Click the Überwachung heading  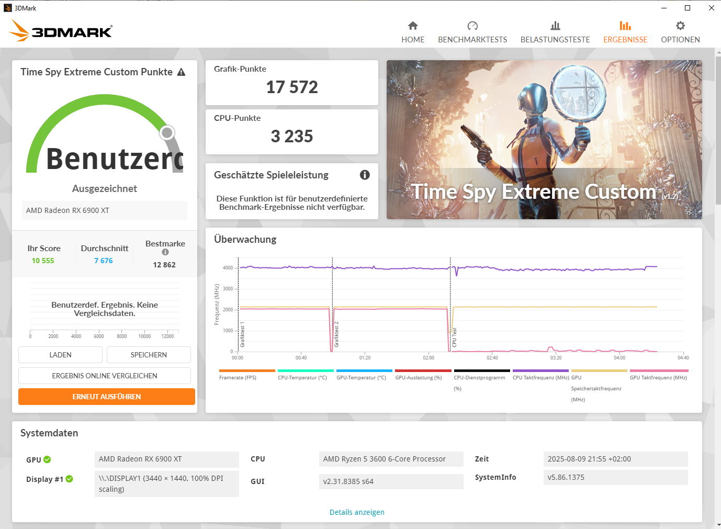(x=245, y=240)
